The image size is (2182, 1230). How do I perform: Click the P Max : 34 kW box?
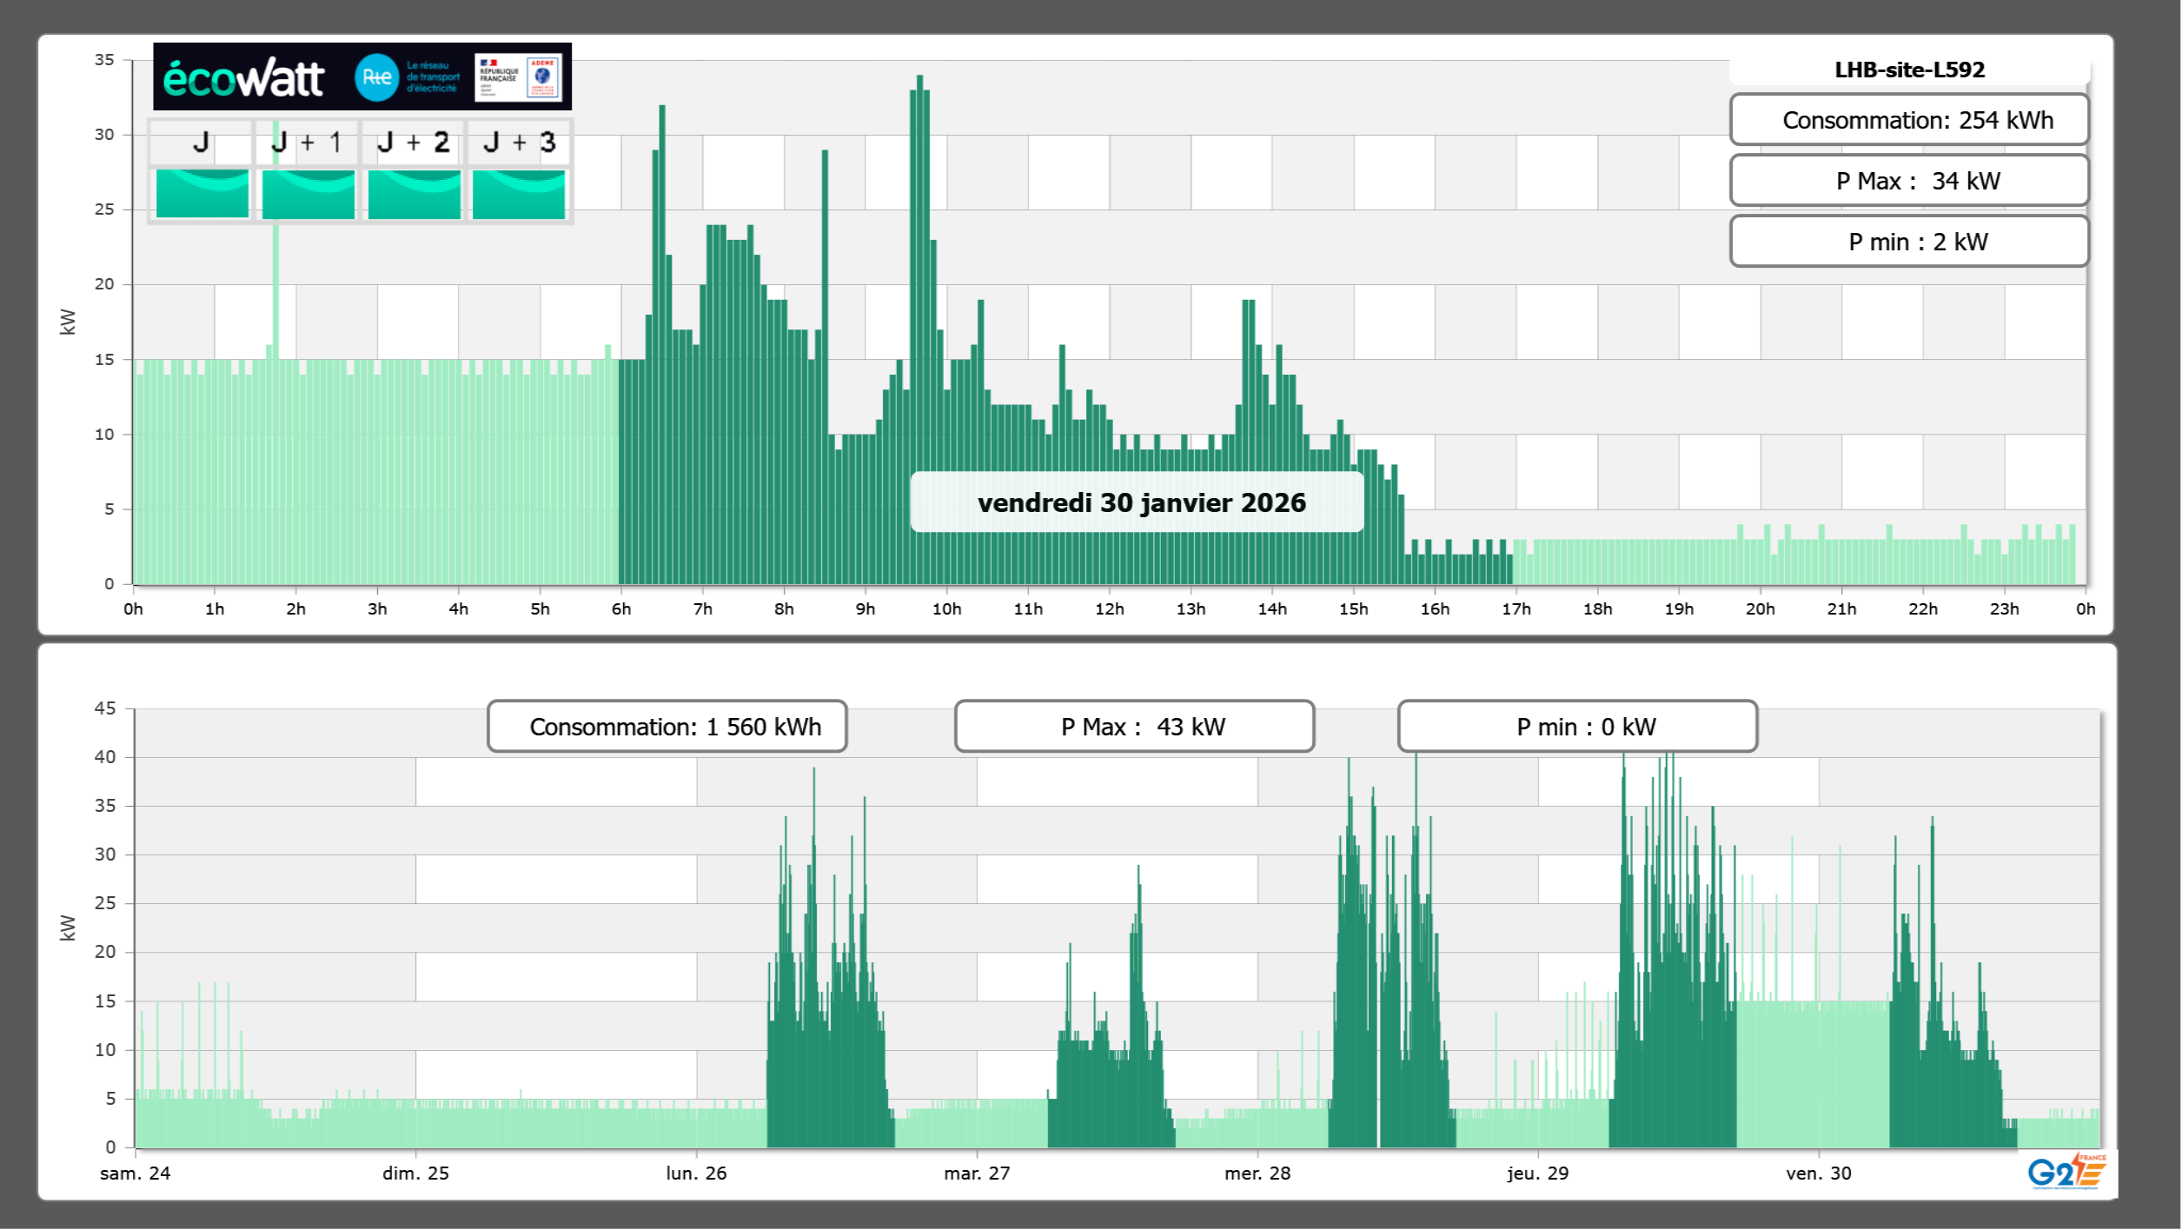pyautogui.click(x=1909, y=181)
